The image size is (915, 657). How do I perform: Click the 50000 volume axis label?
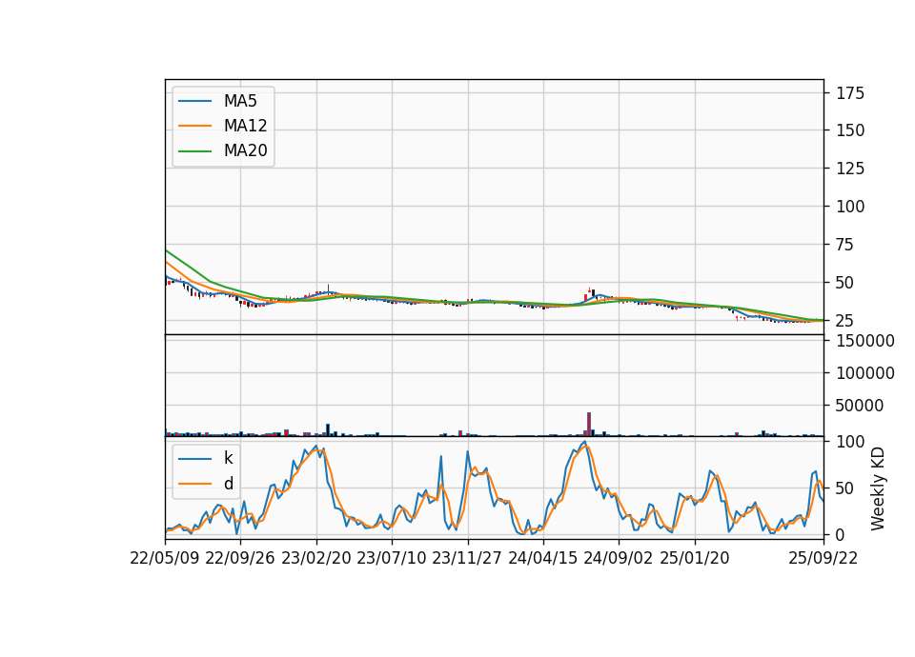[860, 406]
